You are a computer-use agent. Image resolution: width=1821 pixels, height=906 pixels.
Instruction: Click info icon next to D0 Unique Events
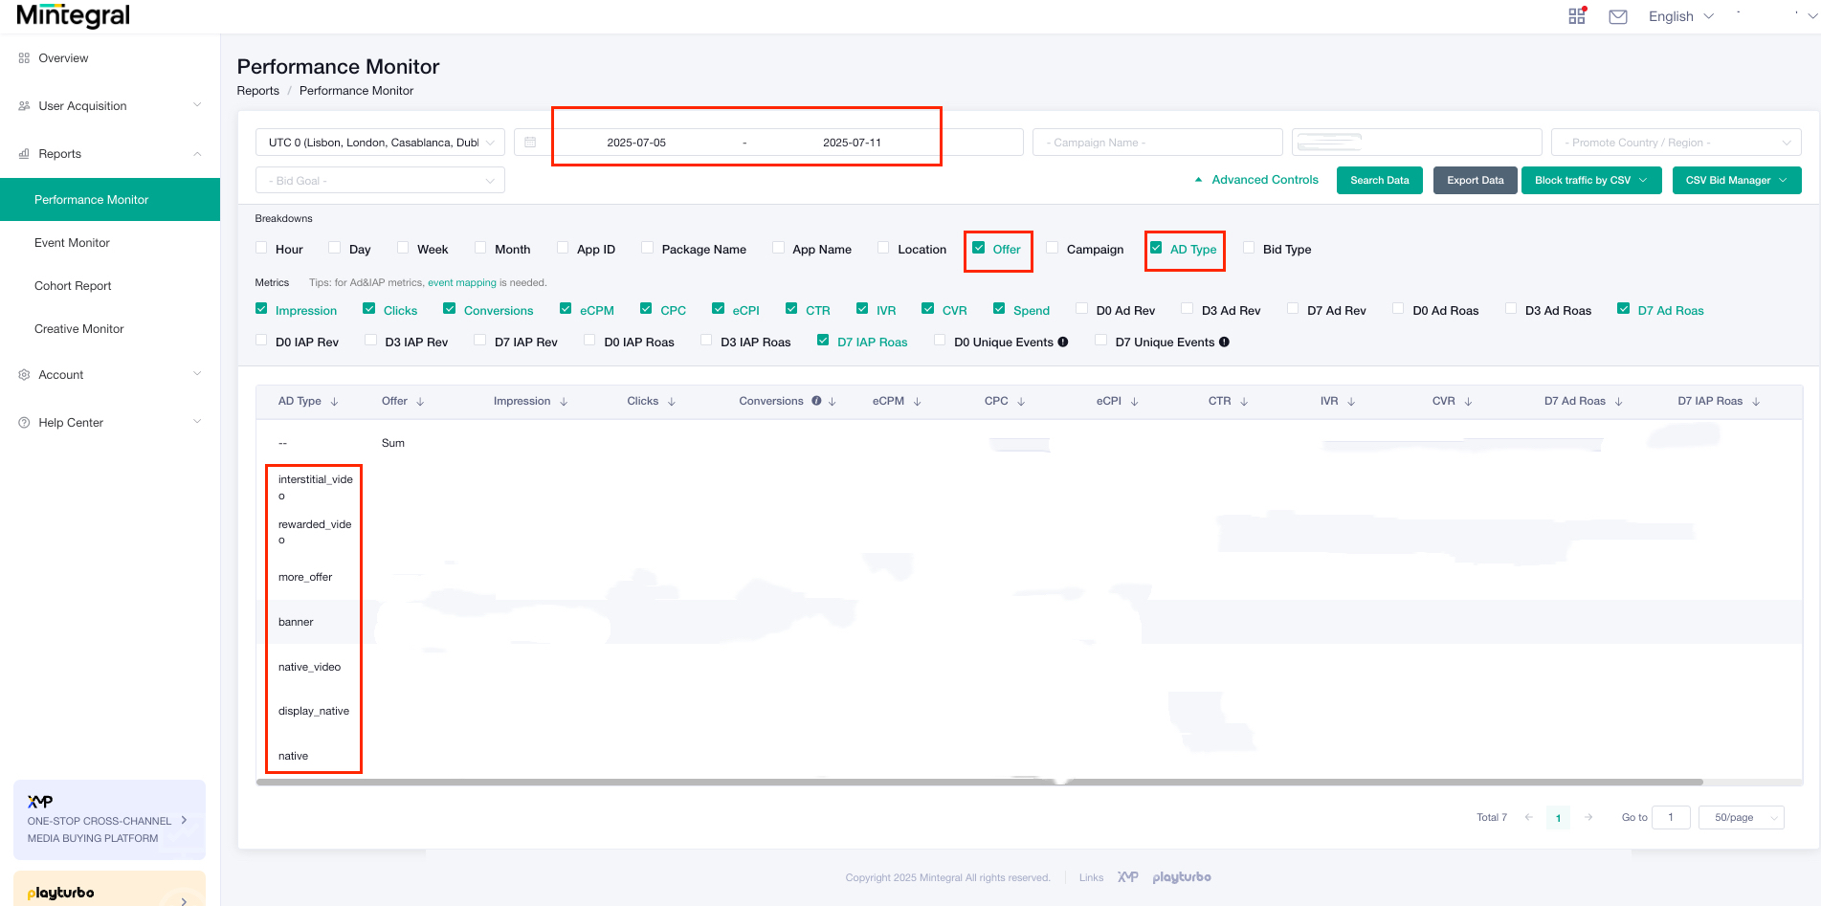pyautogui.click(x=1063, y=343)
